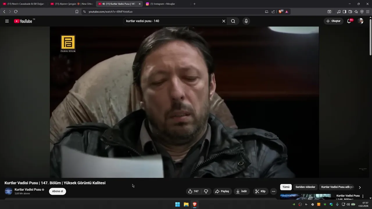Open the YouTube notifications bell
The image size is (372, 209).
(x=349, y=21)
